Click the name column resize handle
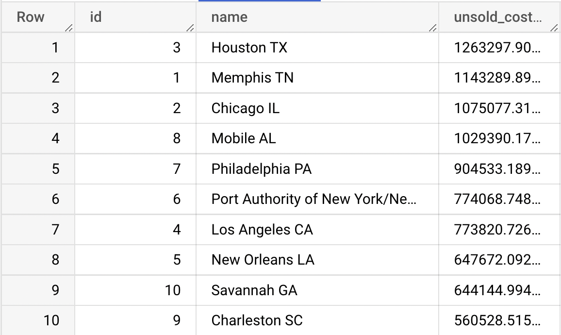The height and width of the screenshot is (335, 561). click(433, 29)
